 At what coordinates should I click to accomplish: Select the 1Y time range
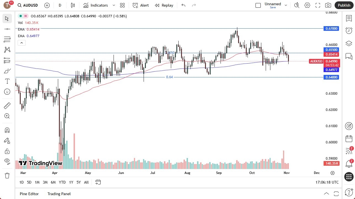tap(71, 182)
